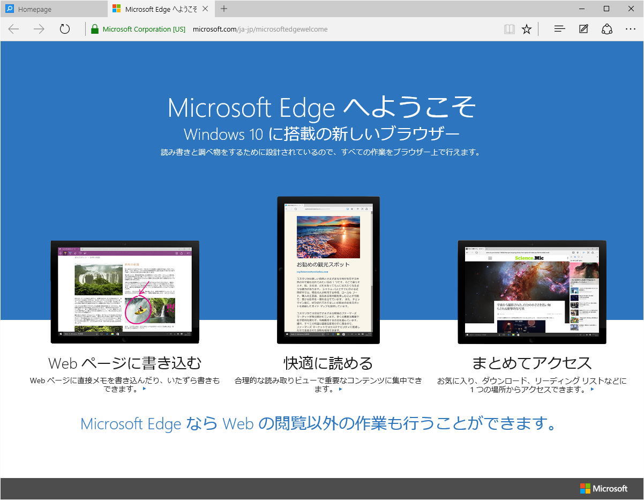Refresh the page with the reload icon

pos(65,29)
